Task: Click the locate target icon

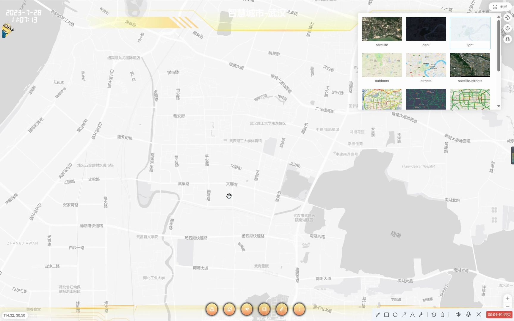Action: [x=507, y=29]
